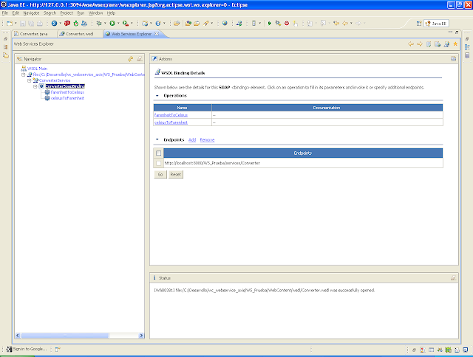Click the Navigator refresh icon

click(130, 59)
